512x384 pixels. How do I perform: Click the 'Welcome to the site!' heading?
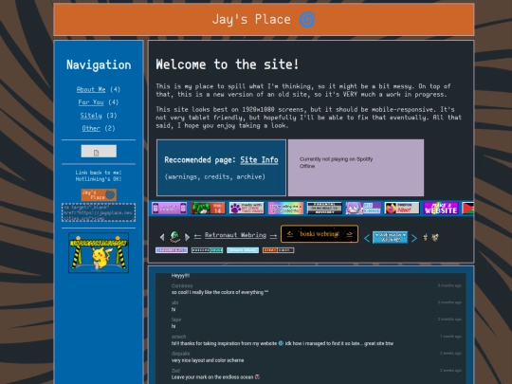coord(228,64)
